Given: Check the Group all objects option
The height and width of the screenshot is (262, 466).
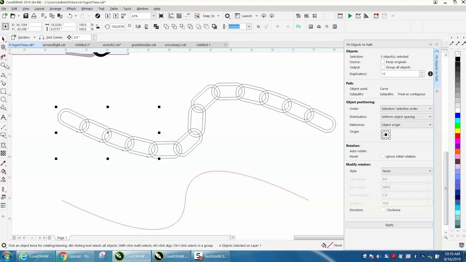Looking at the screenshot, I should click(383, 67).
